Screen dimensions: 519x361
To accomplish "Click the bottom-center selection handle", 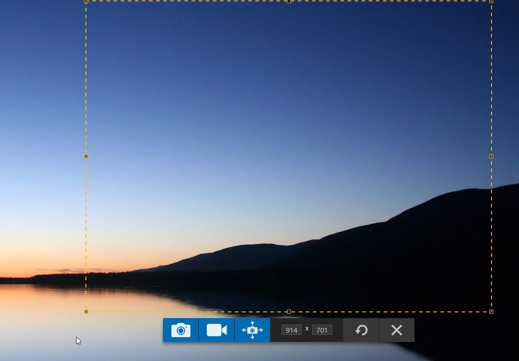I will [x=289, y=312].
